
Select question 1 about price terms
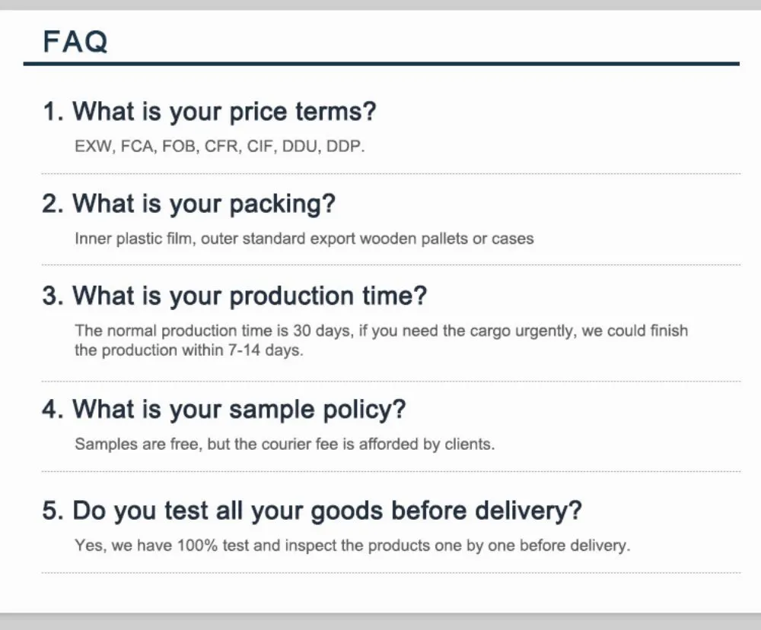coord(209,112)
